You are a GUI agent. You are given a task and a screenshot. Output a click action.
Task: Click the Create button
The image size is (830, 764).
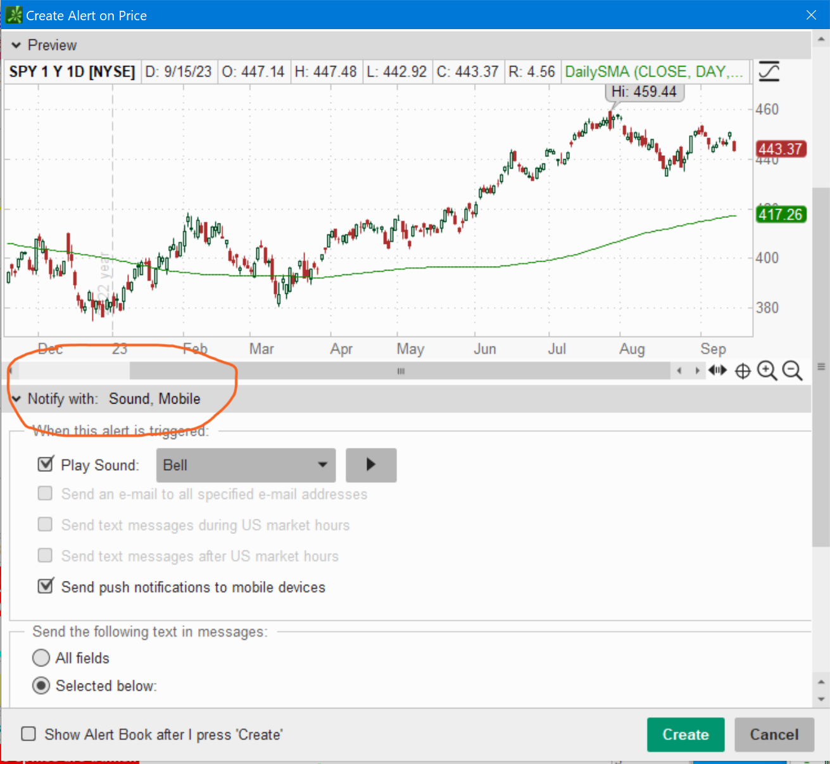686,735
